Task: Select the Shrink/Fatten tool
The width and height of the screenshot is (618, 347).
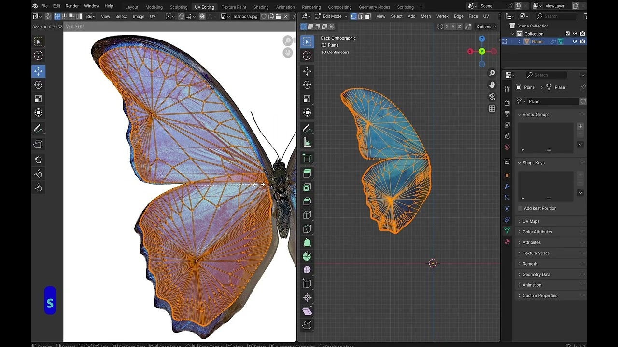Action: pos(307,298)
